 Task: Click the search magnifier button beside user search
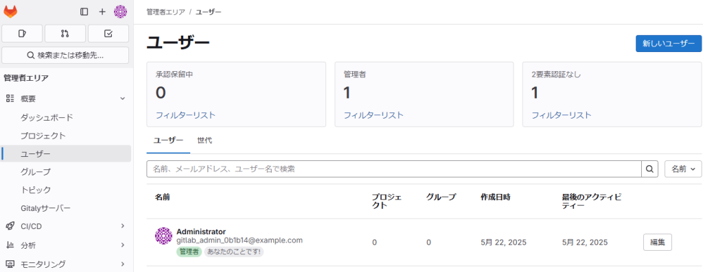[x=649, y=169]
